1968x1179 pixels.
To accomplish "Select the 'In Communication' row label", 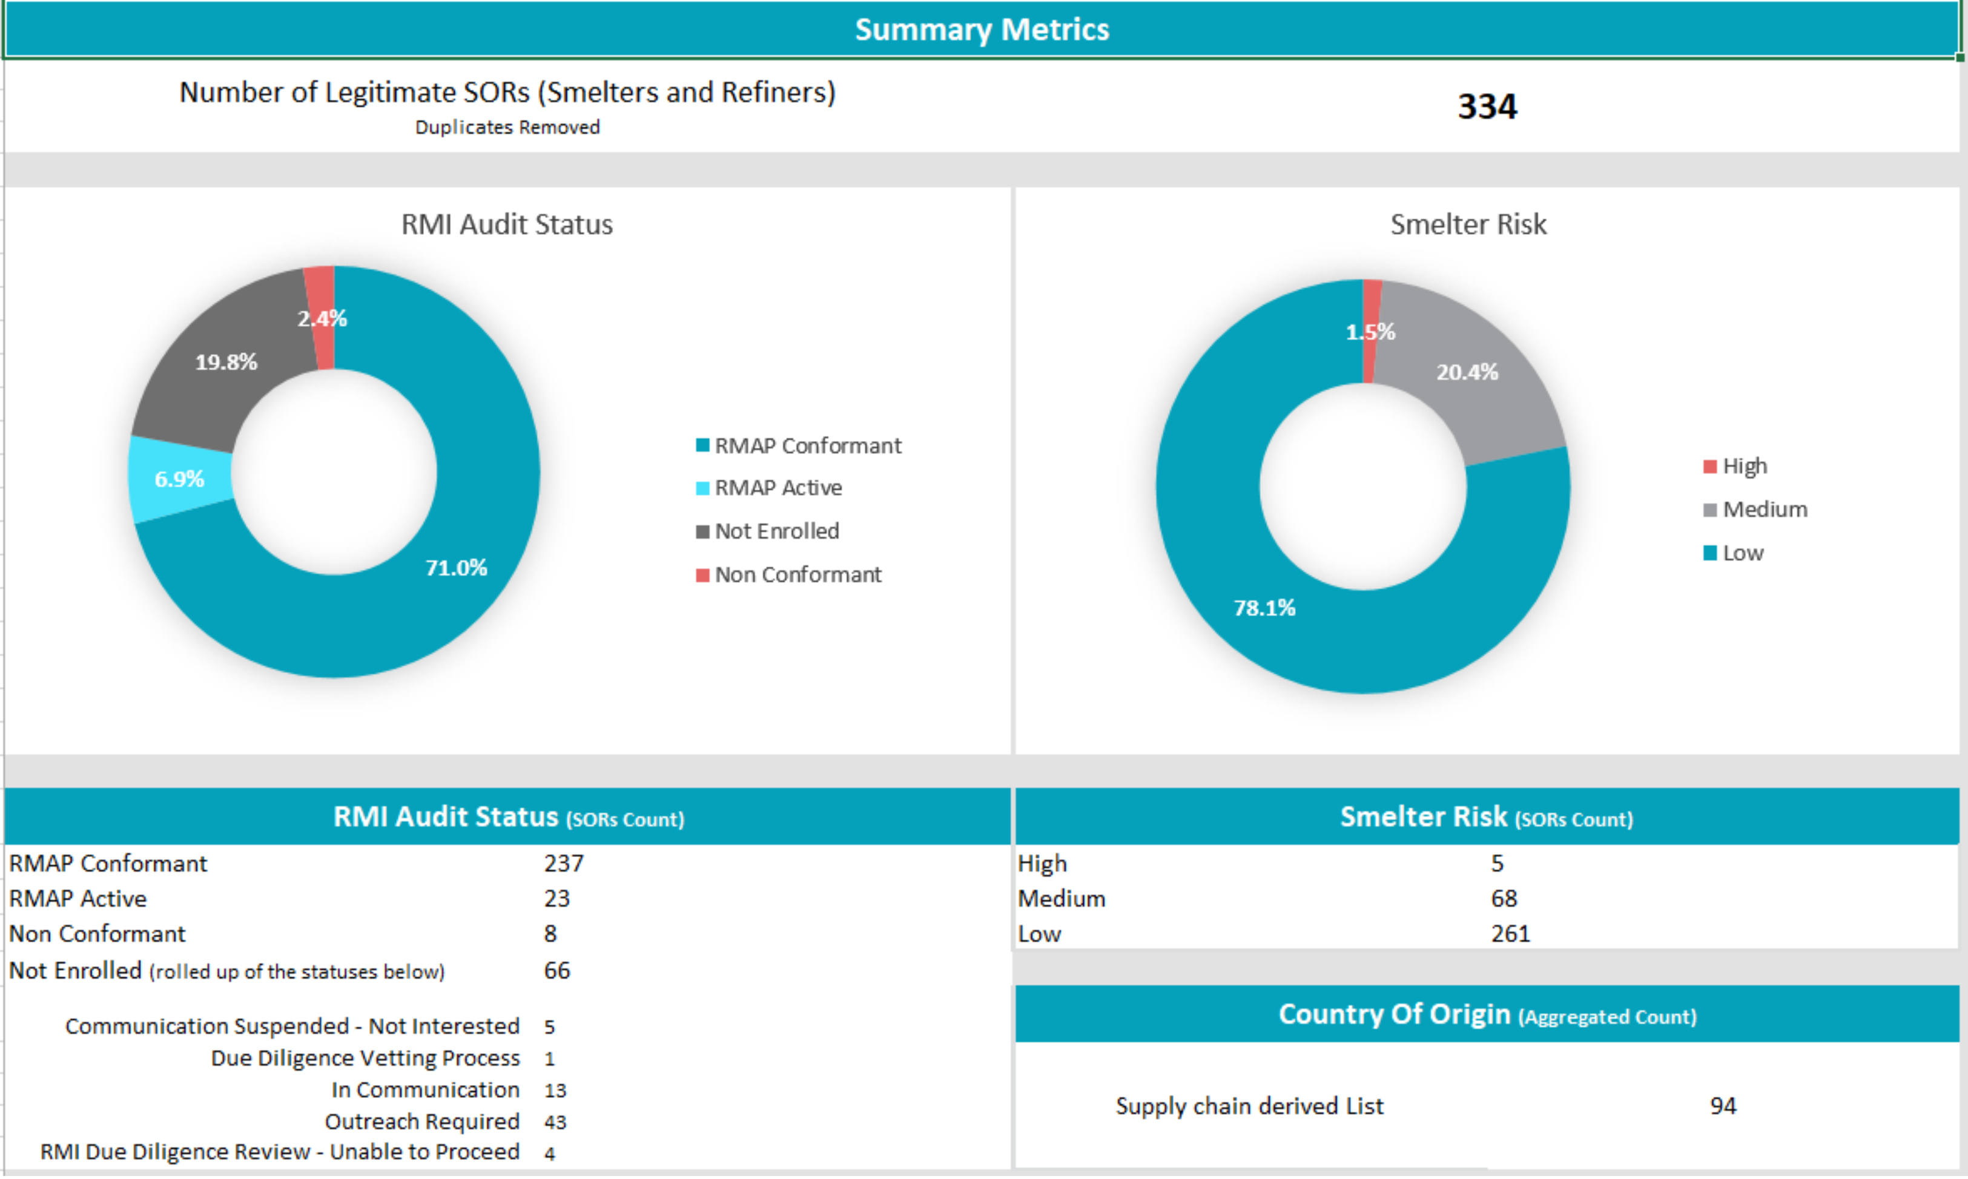I will (425, 1090).
